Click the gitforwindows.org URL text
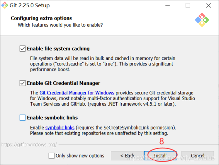Screen dimensions: 219x165 [29, 145]
